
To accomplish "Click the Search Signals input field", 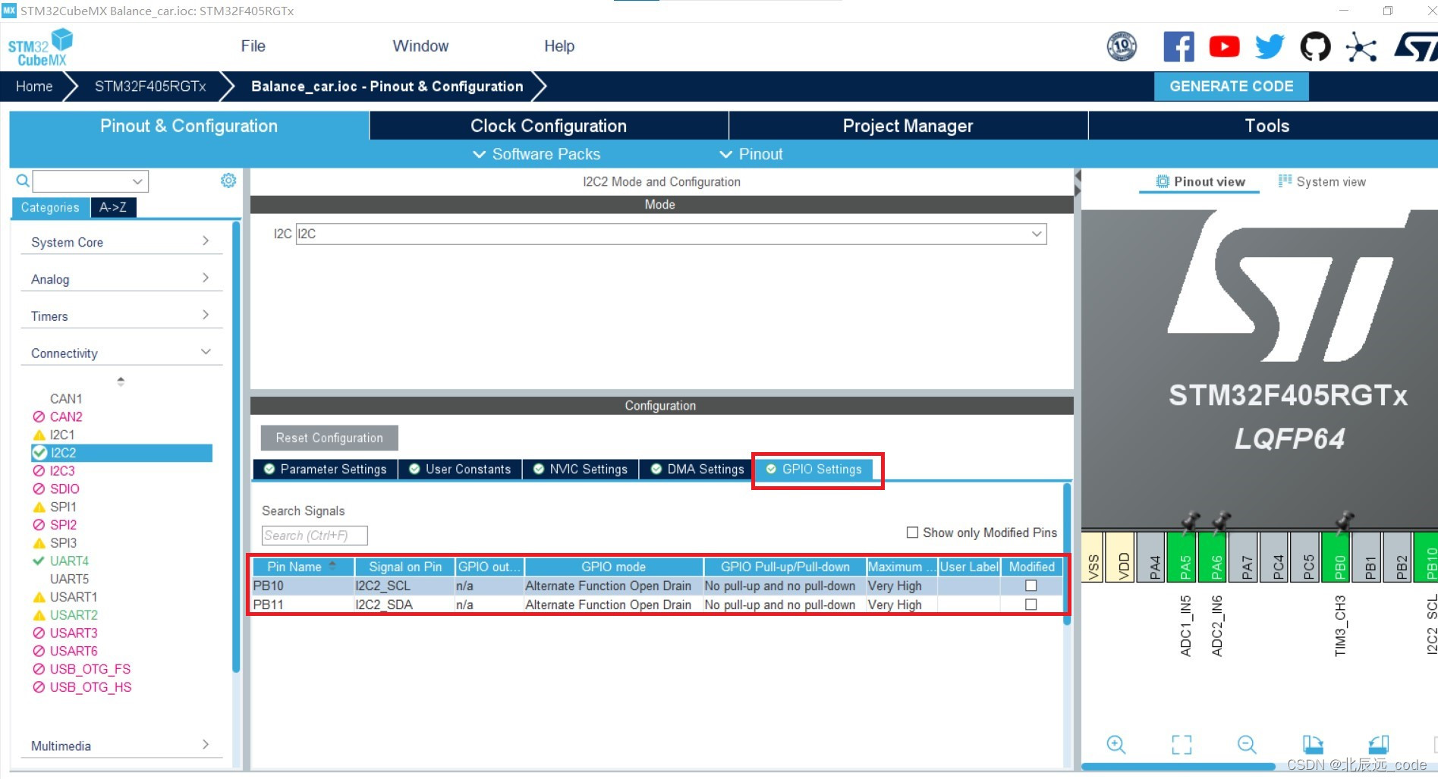I will pos(314,536).
